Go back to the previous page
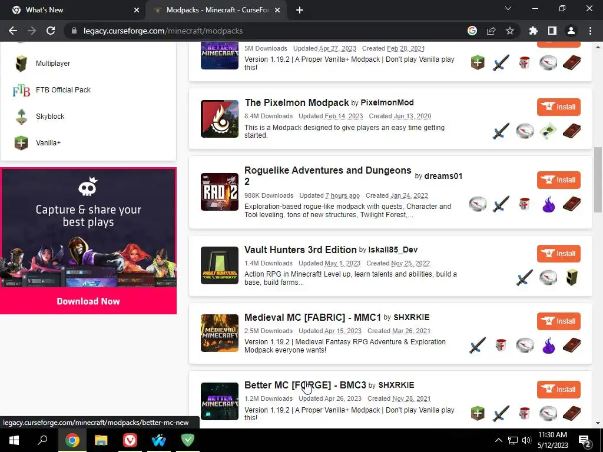The height and width of the screenshot is (452, 603). coord(13,31)
